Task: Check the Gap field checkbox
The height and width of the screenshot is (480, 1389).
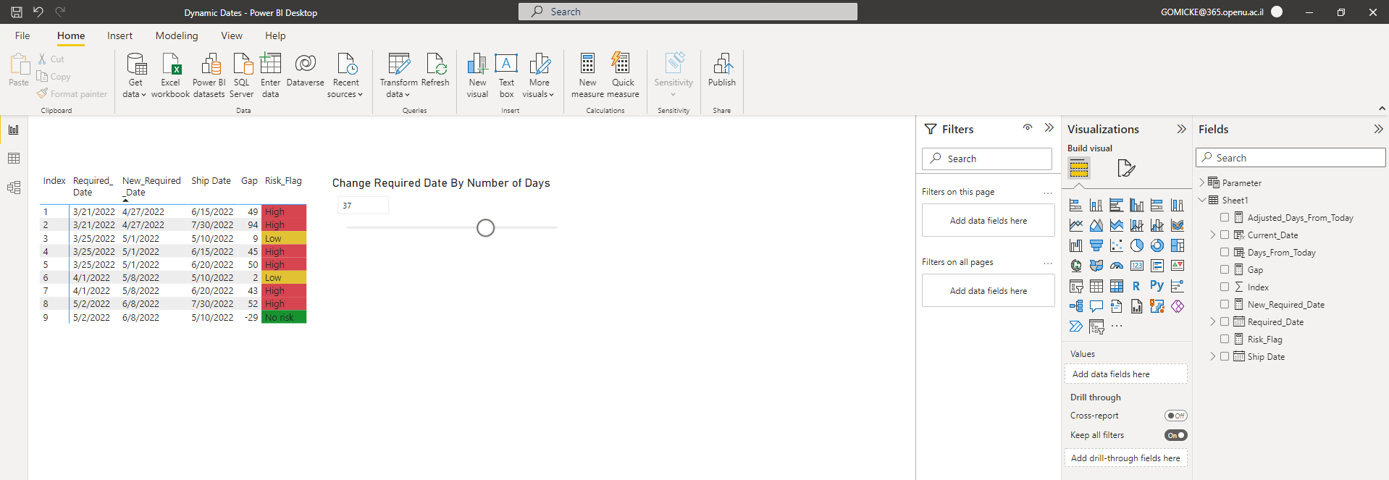Action: (x=1225, y=269)
